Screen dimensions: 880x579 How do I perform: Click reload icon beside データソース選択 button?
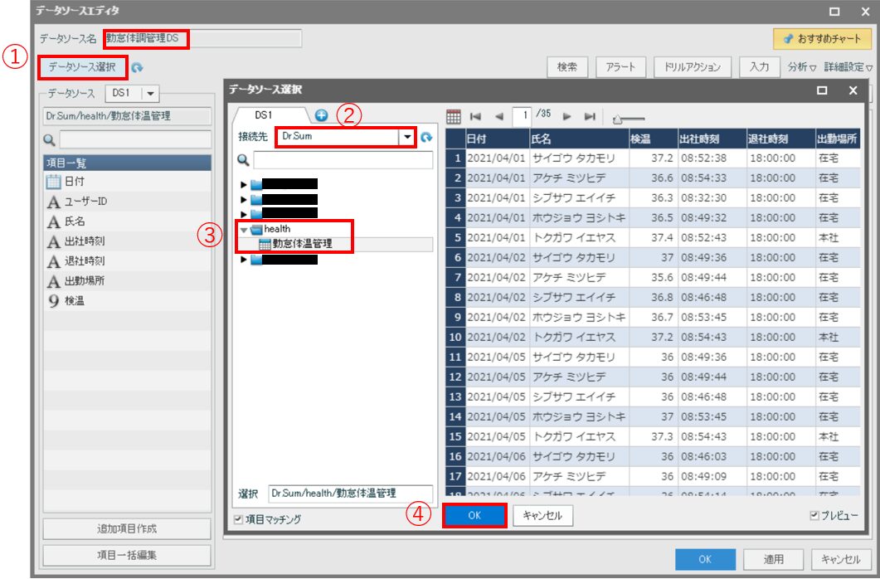(138, 68)
